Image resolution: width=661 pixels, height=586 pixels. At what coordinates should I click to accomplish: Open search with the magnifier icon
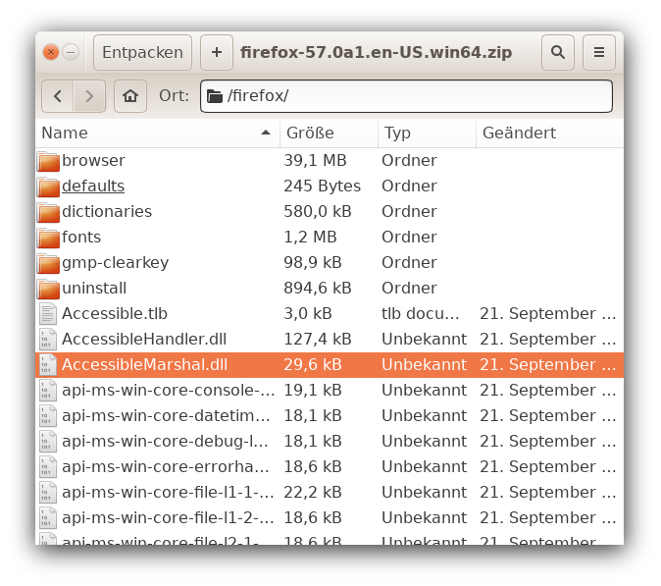[558, 53]
